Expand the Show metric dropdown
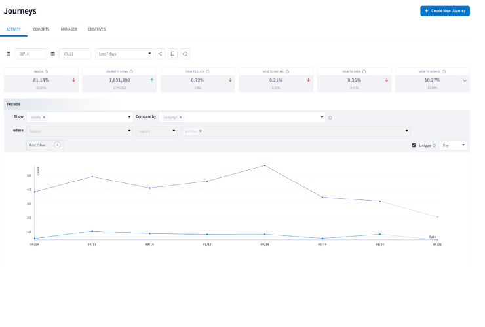The height and width of the screenshot is (327, 485). pos(129,117)
